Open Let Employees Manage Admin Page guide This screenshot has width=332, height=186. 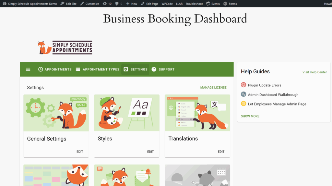tap(277, 104)
